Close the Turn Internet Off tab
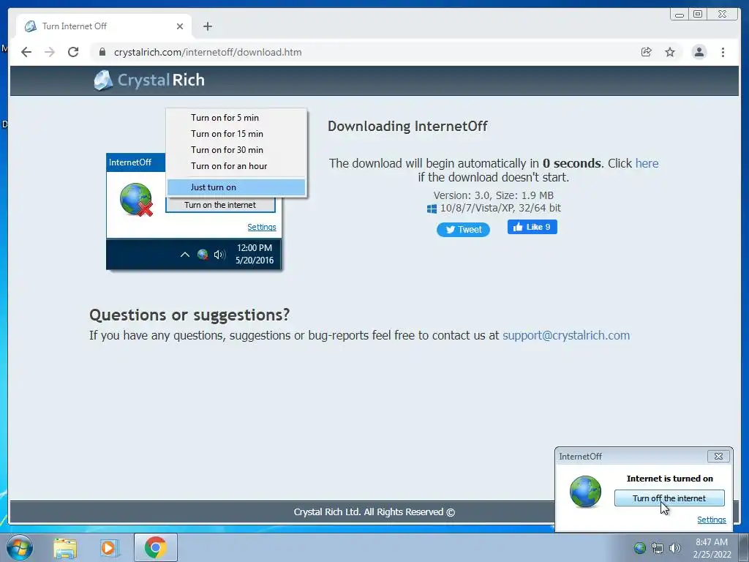The width and height of the screenshot is (749, 562). coord(180,26)
